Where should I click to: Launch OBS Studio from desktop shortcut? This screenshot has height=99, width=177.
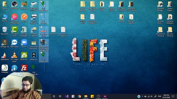(14, 5)
